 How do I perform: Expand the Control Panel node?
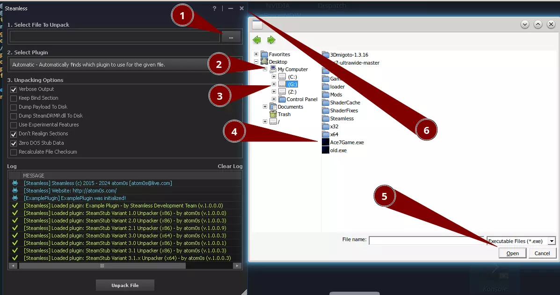click(x=274, y=99)
